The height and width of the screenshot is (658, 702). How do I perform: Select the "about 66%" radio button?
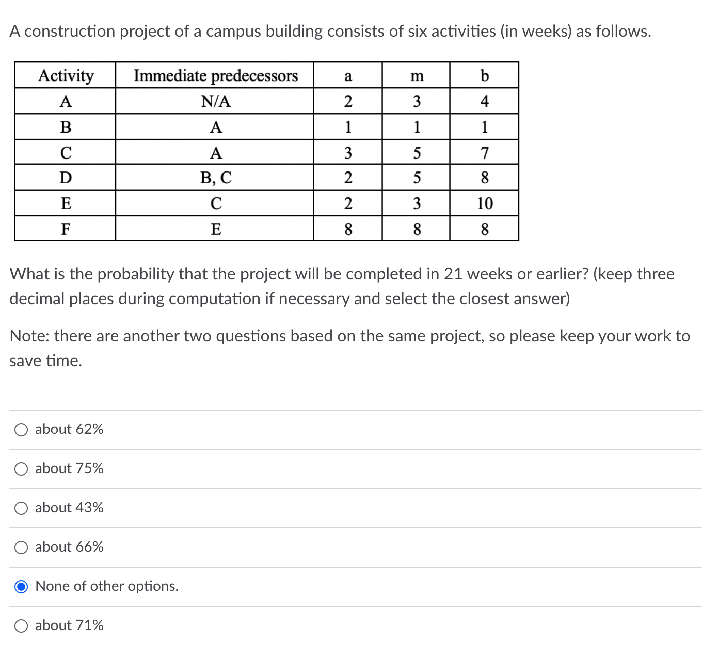point(21,547)
